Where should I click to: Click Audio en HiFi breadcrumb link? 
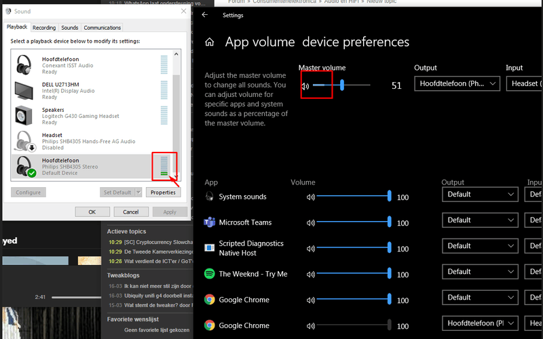[341, 2]
